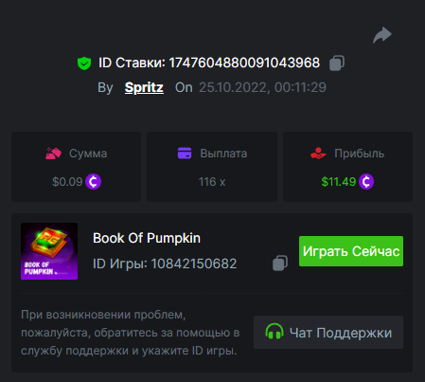This screenshot has width=425, height=382.
Task: Click the 116 x payout value
Action: (x=212, y=182)
